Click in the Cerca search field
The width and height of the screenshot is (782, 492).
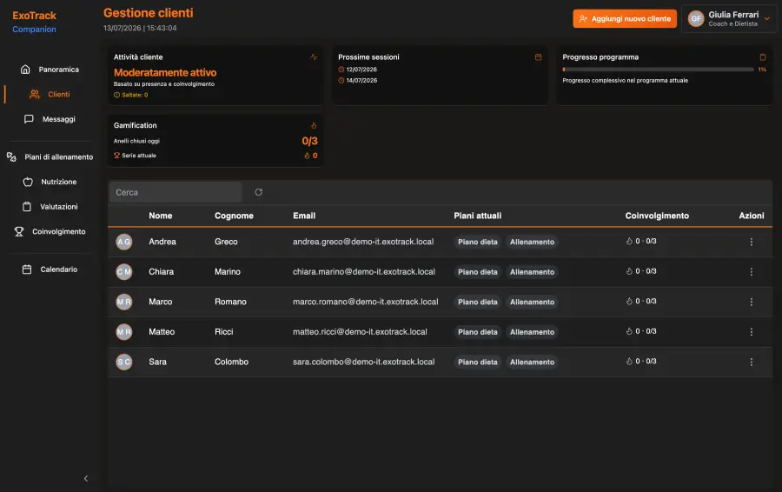click(175, 192)
